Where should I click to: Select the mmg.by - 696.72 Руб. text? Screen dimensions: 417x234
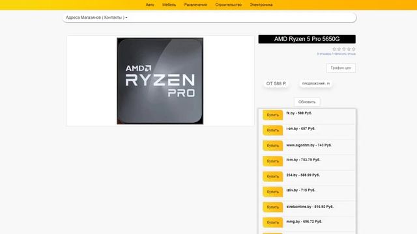click(304, 222)
